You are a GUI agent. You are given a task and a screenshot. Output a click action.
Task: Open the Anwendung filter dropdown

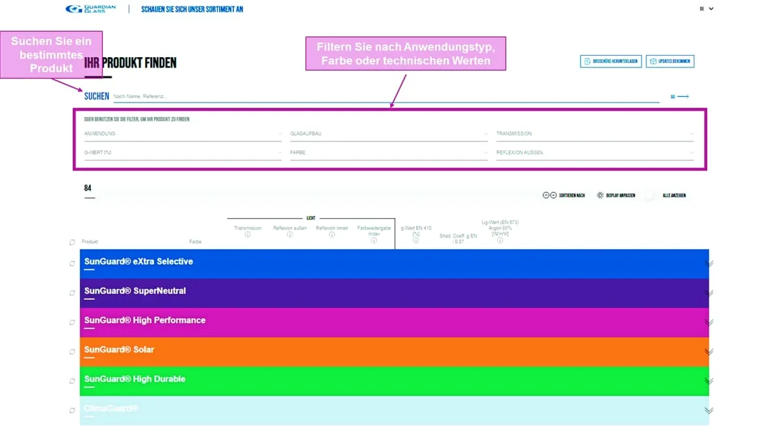click(183, 134)
